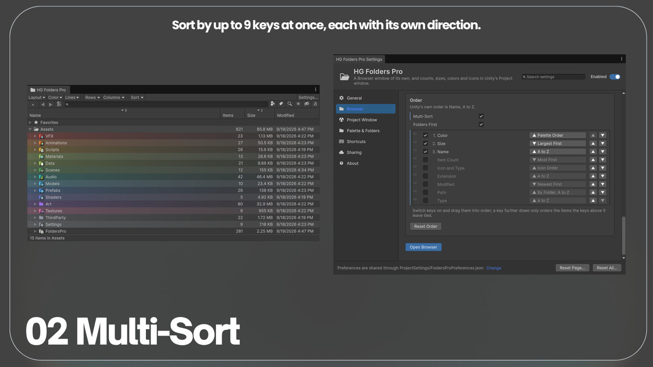Collapse the Assets folder tree arrow
The width and height of the screenshot is (653, 367).
(30, 129)
